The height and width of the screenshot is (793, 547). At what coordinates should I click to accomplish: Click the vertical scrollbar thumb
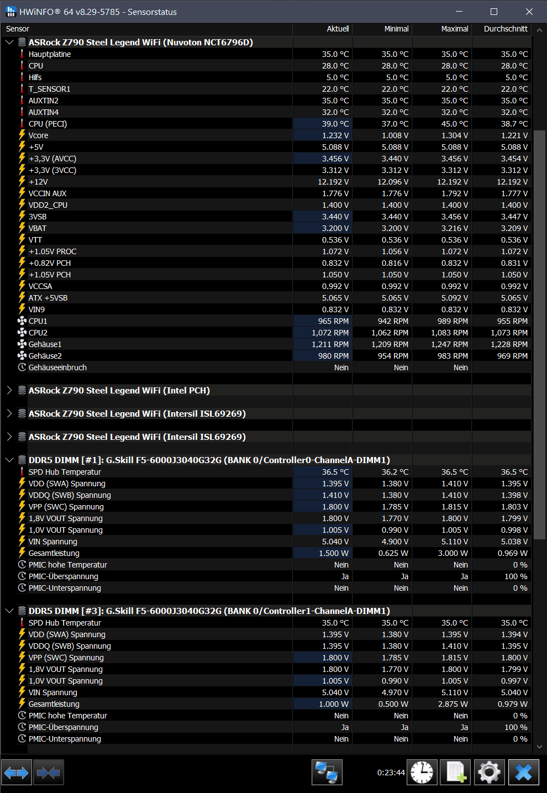tap(539, 334)
